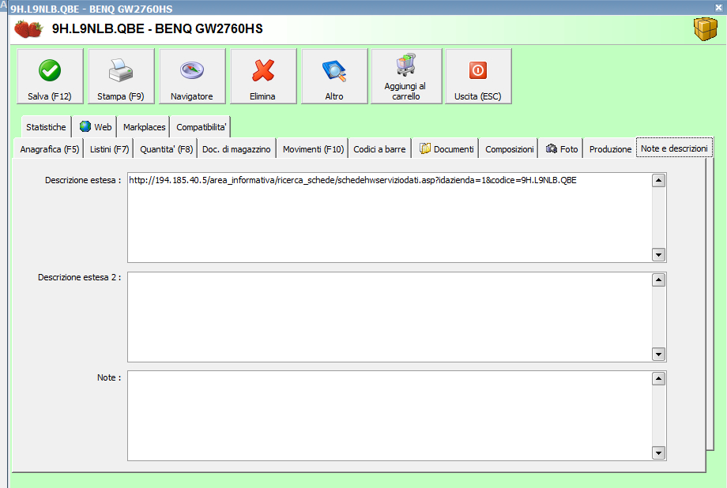This screenshot has height=488, width=727.
Task: Click the Elimina red X button
Action: tap(263, 77)
